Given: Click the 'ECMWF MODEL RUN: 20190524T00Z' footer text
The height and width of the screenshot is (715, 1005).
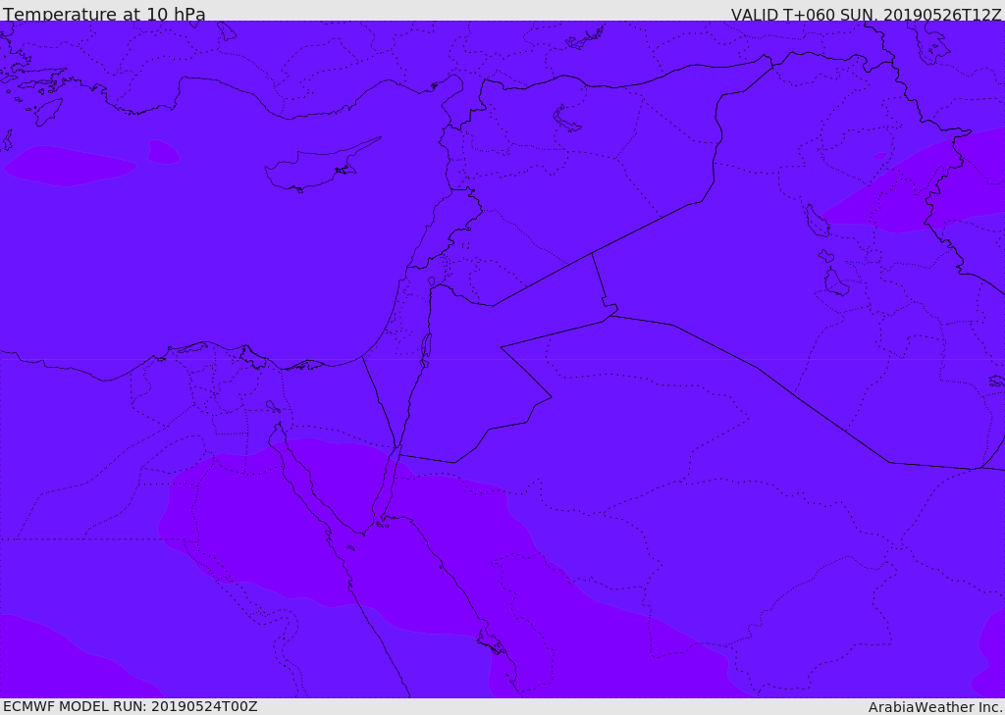Looking at the screenshot, I should point(131,707).
